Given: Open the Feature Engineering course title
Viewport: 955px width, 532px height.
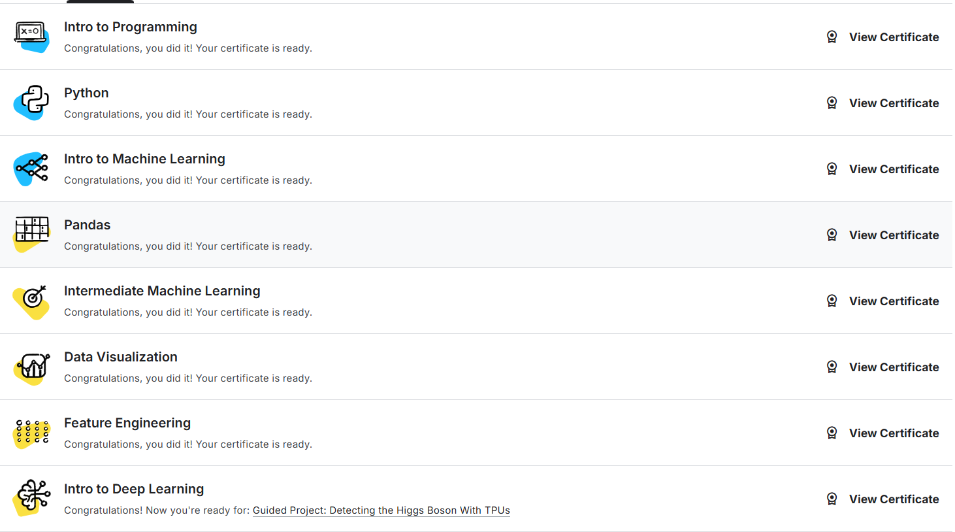Looking at the screenshot, I should [127, 423].
